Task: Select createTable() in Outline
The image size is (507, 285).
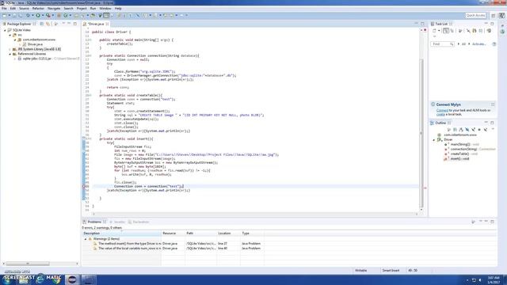Action: click(x=461, y=154)
